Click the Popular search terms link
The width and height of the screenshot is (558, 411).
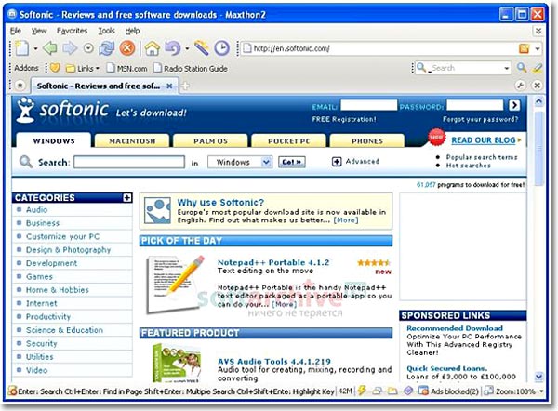point(482,157)
